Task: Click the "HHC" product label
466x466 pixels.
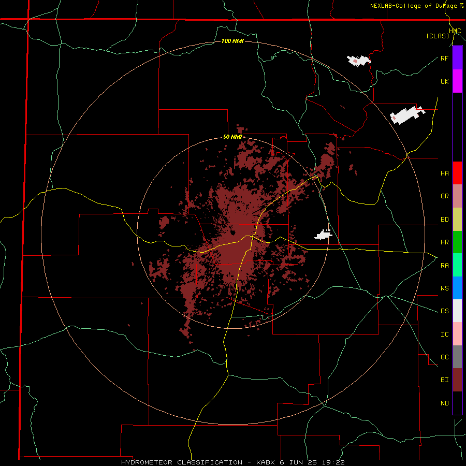Action: click(x=455, y=31)
